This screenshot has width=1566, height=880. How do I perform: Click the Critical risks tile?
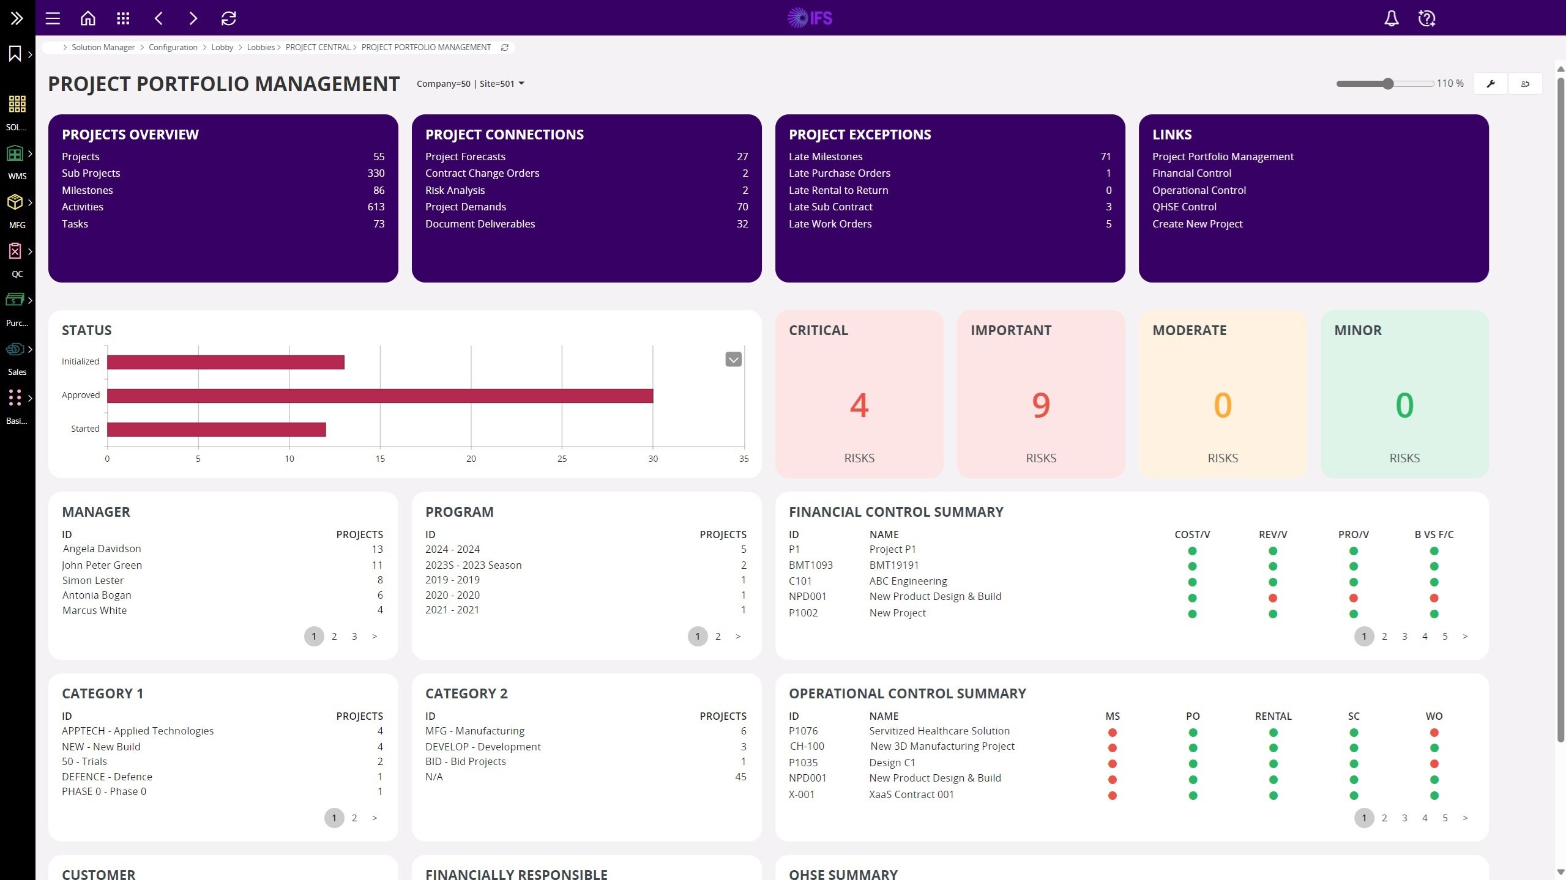(x=859, y=394)
